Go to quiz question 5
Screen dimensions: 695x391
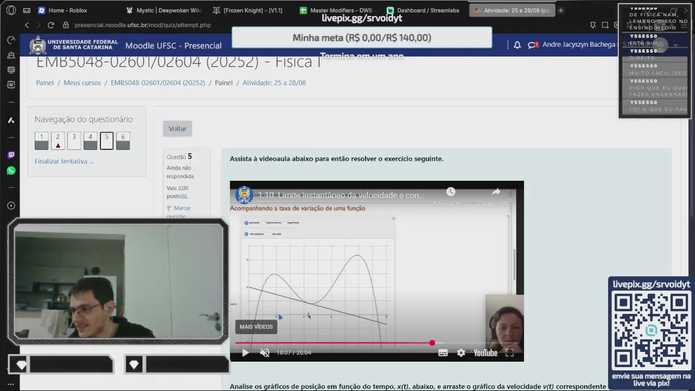tap(107, 141)
